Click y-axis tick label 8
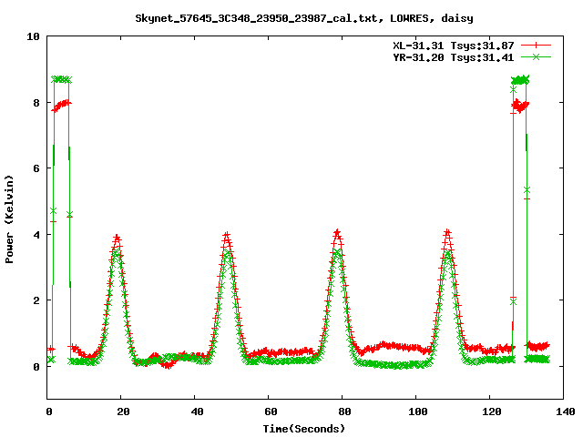 click(x=36, y=103)
